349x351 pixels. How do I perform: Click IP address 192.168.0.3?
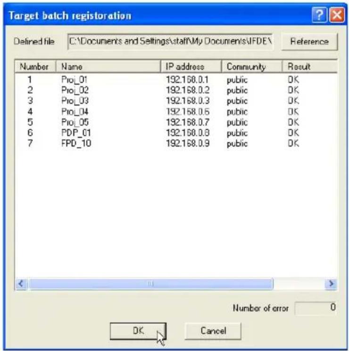188,101
